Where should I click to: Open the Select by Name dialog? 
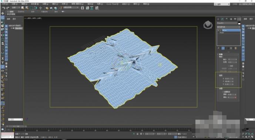coord(27,8)
